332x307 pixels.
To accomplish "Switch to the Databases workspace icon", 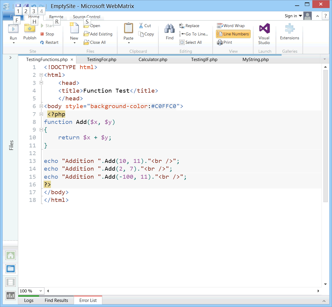I will tap(10, 282).
